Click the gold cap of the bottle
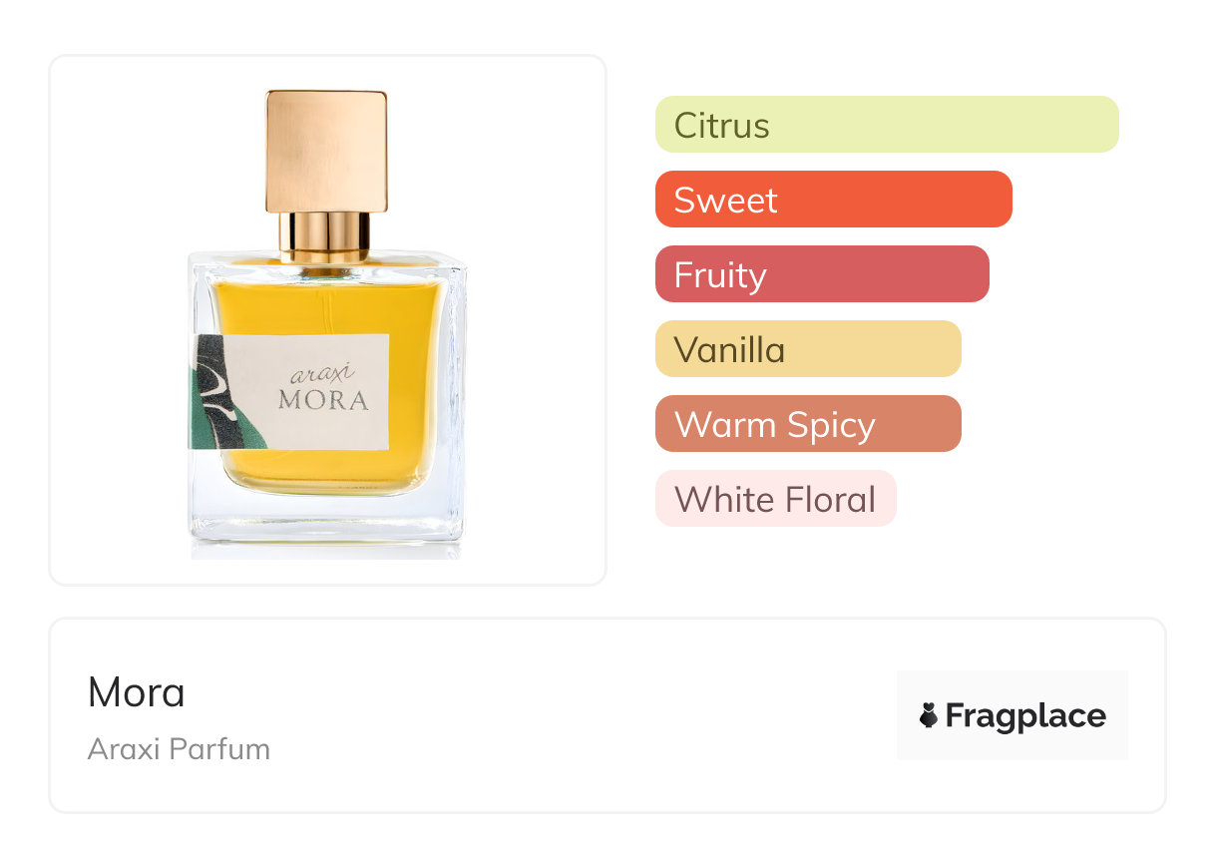This screenshot has width=1215, height=862. [x=326, y=151]
